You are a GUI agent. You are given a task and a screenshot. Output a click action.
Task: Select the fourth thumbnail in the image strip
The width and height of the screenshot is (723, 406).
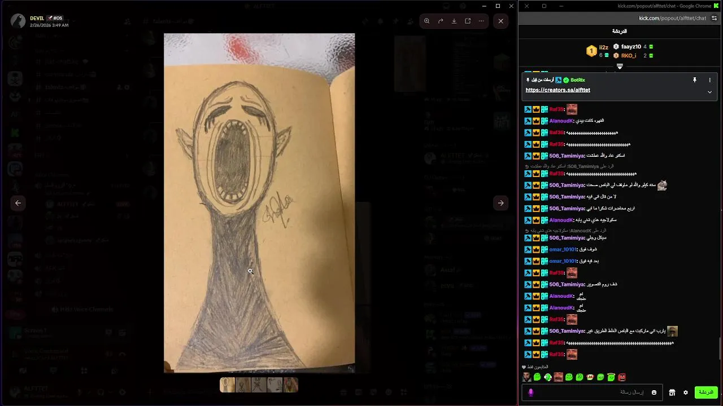tap(275, 385)
